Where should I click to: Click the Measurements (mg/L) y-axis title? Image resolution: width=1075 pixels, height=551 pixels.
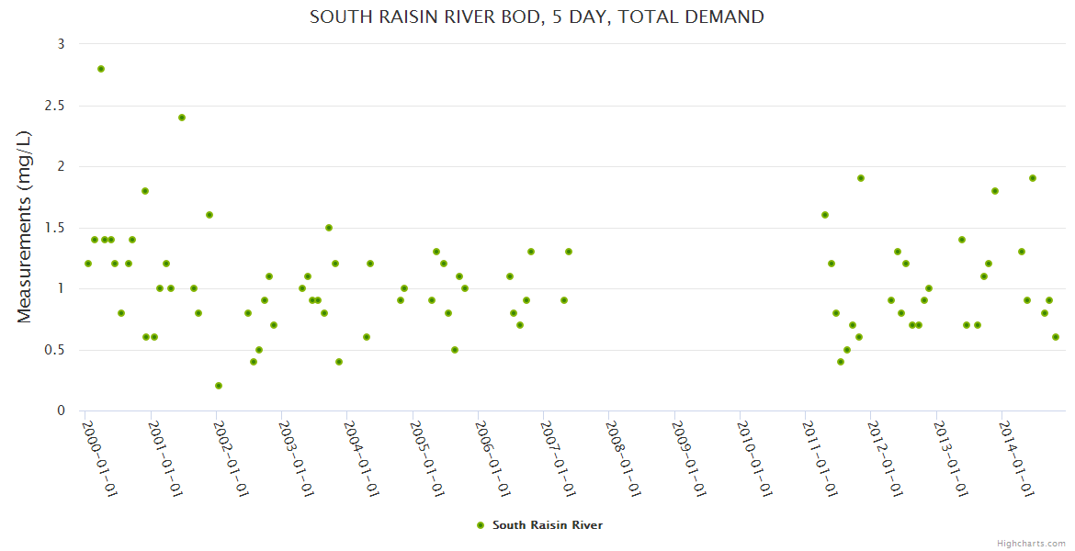pos(25,227)
